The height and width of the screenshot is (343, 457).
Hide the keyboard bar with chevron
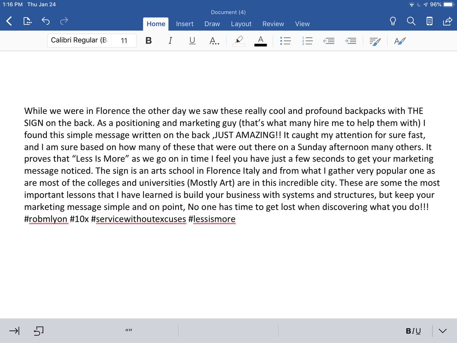(442, 331)
